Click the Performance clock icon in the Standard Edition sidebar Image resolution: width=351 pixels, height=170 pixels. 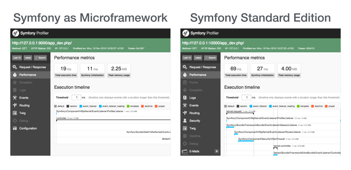[x=185, y=75]
